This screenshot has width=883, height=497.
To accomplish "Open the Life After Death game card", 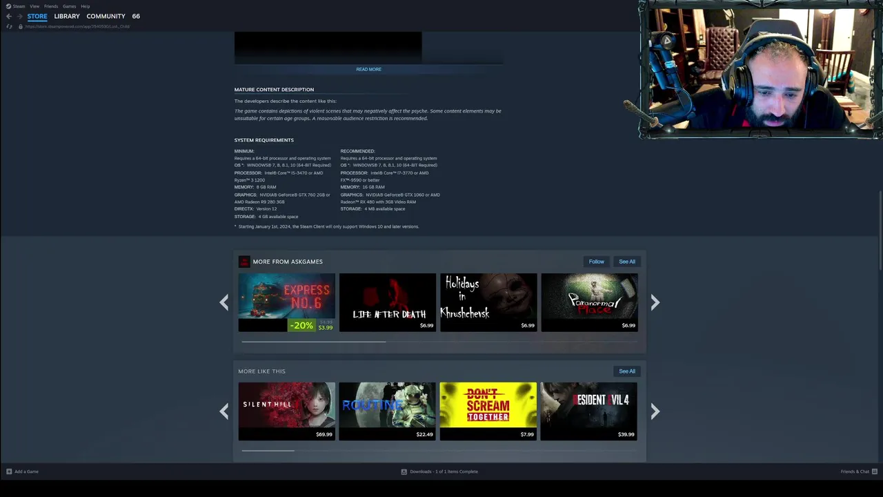I will tap(388, 302).
